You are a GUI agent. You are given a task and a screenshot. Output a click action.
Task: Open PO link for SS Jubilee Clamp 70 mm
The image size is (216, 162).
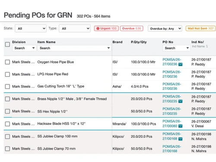coord(172,149)
